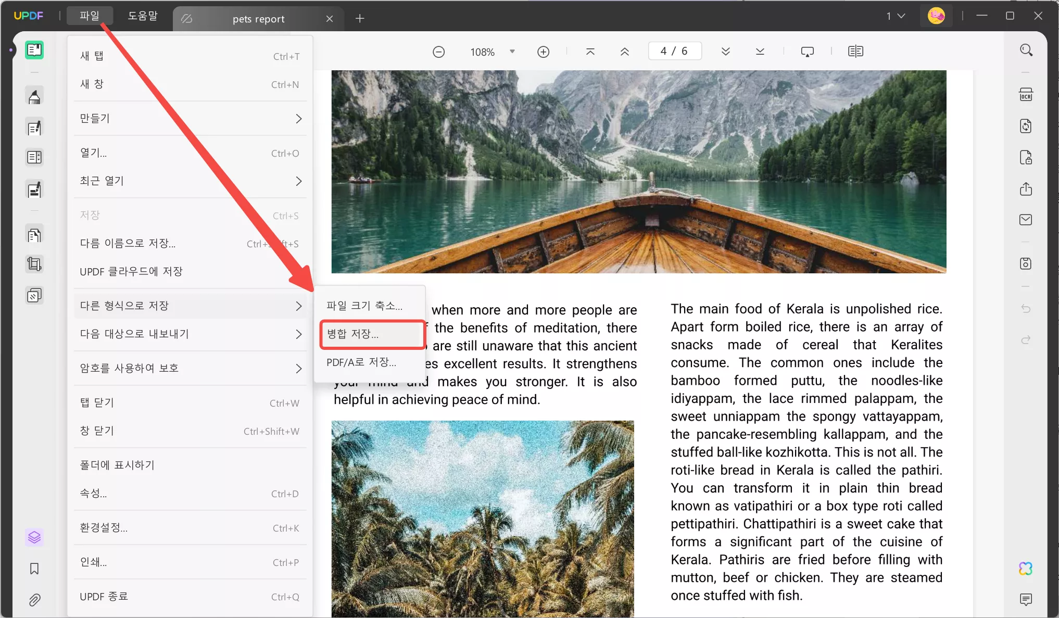Expand the 만들기 submenu
This screenshot has height=618, width=1059.
pyautogui.click(x=190, y=119)
